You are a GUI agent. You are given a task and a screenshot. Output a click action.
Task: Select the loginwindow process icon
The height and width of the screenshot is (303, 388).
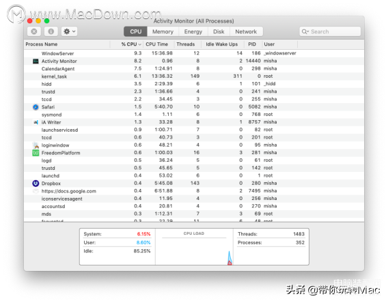[x=36, y=145]
